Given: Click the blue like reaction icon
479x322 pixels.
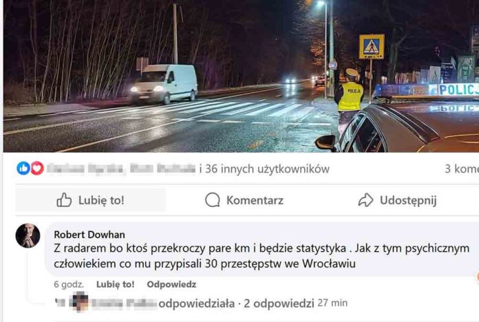Looking at the screenshot, I should [x=23, y=169].
